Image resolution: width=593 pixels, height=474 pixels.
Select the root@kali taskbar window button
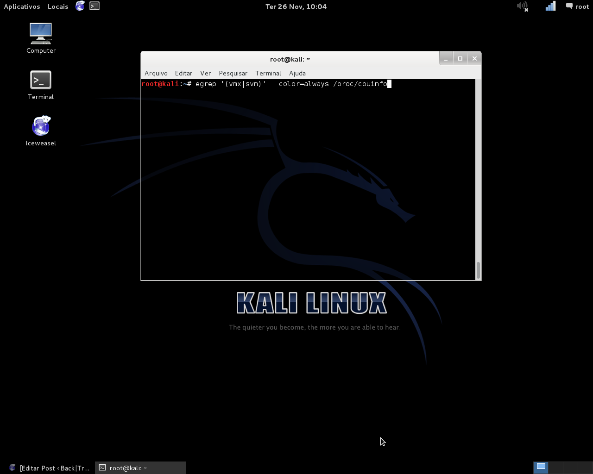pos(140,468)
